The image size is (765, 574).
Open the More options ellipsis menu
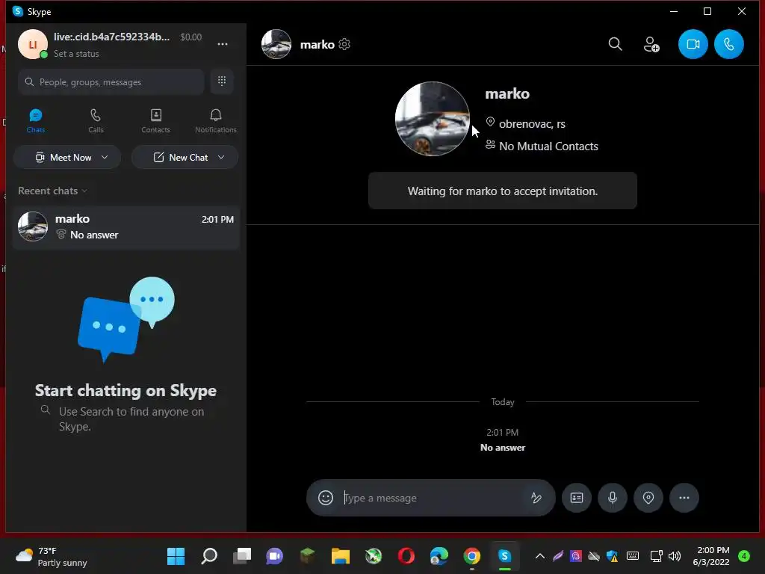[x=223, y=44]
